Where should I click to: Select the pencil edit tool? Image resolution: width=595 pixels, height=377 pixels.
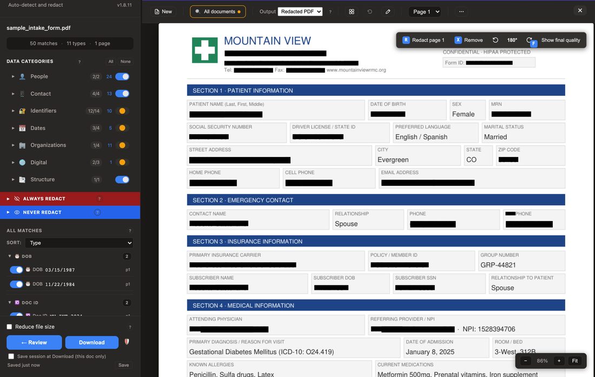388,12
